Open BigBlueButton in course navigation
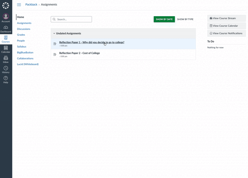 coord(25,52)
